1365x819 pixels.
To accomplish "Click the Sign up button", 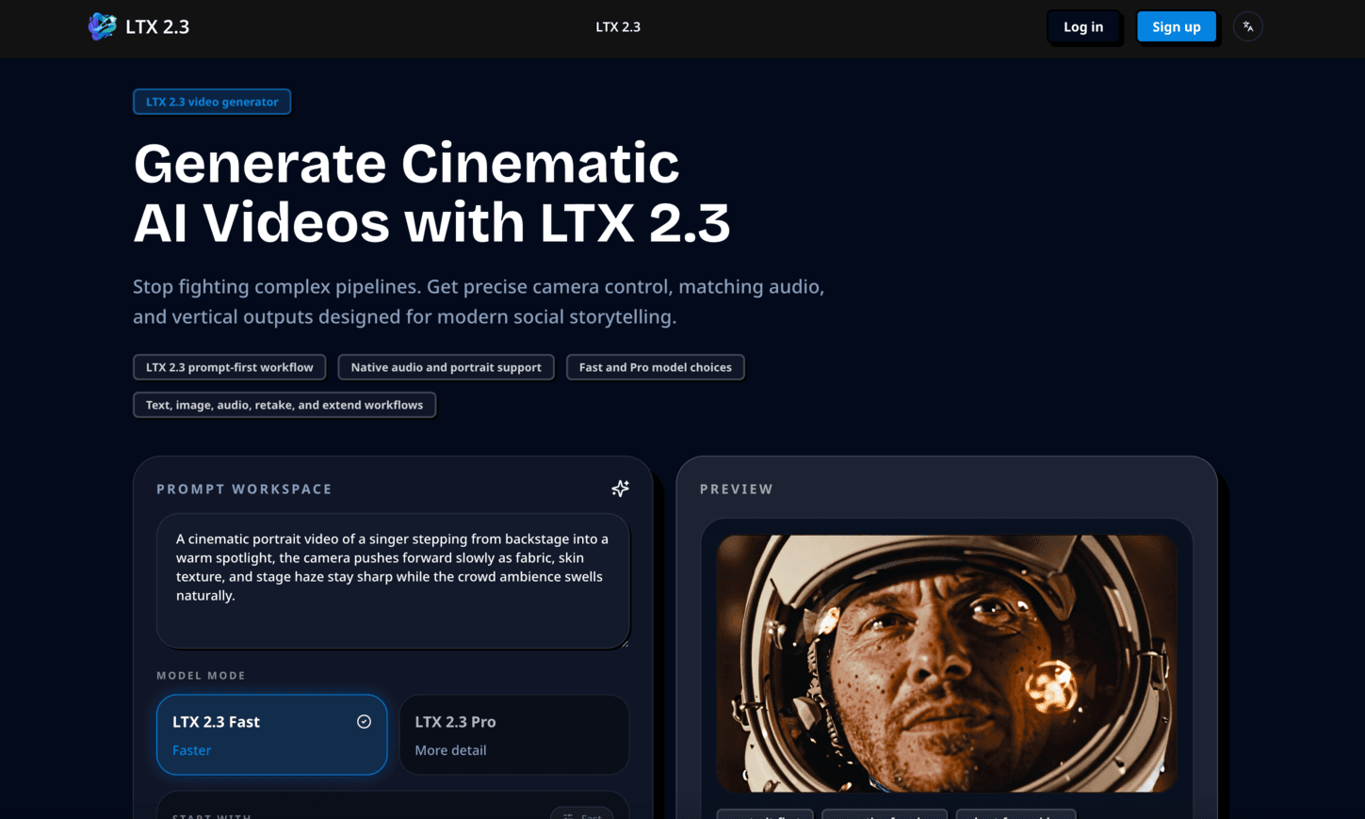I will 1176,26.
